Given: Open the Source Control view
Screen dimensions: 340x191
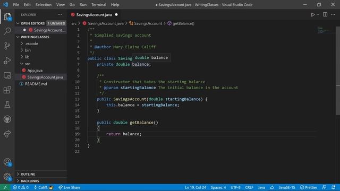Looking at the screenshot, I should click(x=7, y=46).
